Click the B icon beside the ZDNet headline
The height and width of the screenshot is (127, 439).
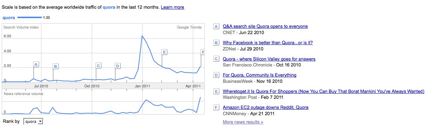(216, 43)
